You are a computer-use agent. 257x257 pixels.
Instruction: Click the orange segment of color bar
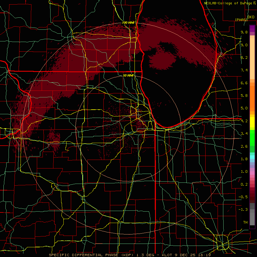(x=252, y=98)
